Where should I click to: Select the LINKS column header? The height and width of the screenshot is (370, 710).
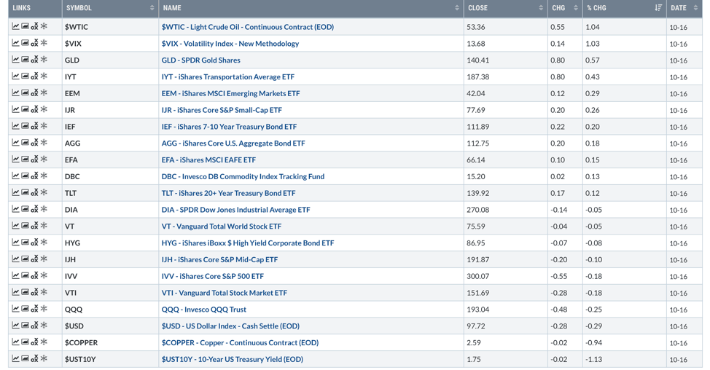pyautogui.click(x=35, y=8)
